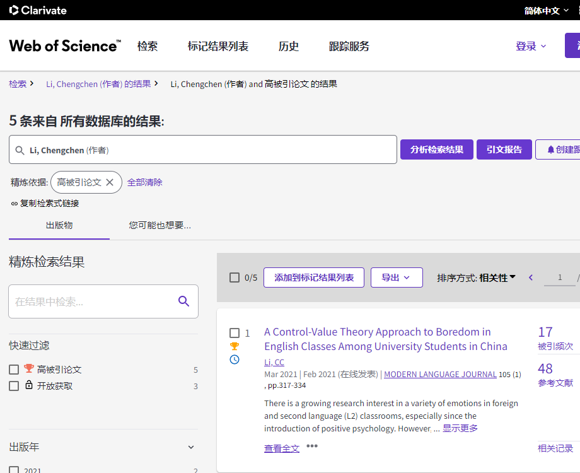
Task: Remove the 高被引论文 filter chip
Action: point(110,182)
